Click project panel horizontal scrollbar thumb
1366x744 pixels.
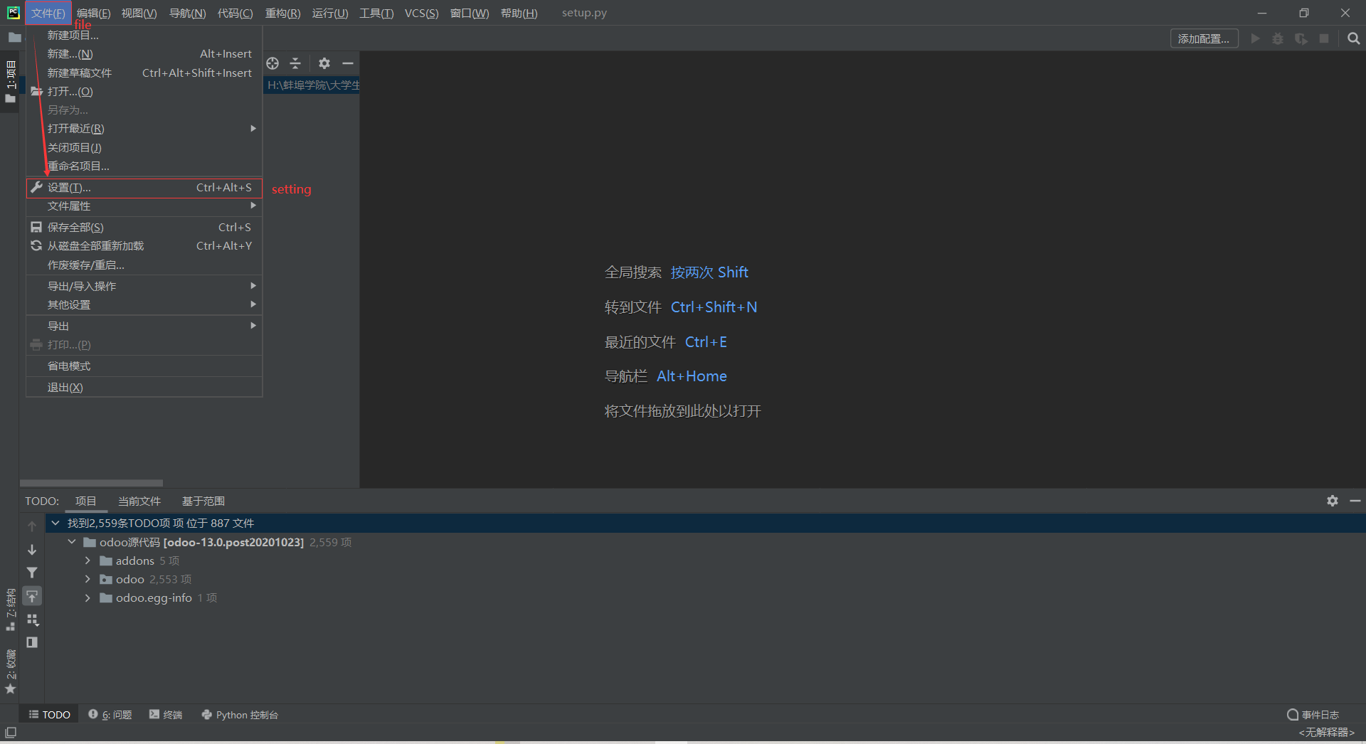coord(91,483)
